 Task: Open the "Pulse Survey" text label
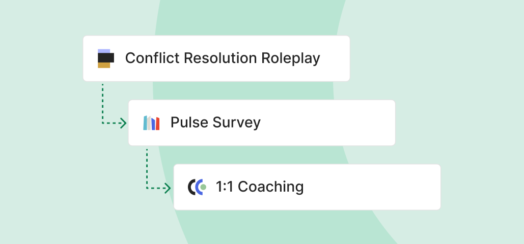point(215,123)
